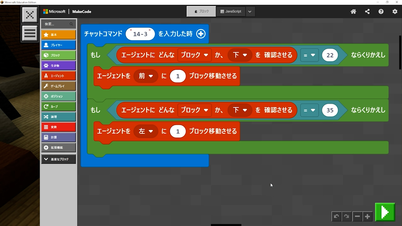Open the 左 direction dropdown
The image size is (402, 226).
146,131
